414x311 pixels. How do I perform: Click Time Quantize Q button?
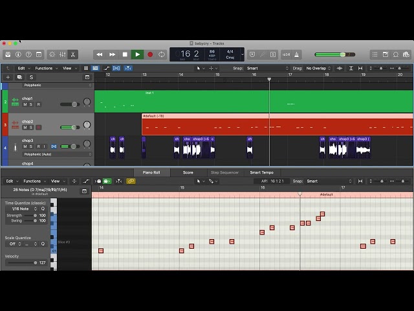[43, 209]
